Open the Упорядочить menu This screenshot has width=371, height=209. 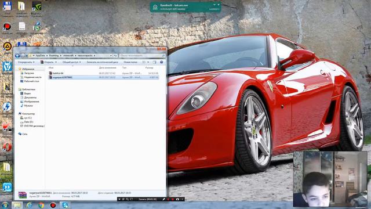26,62
